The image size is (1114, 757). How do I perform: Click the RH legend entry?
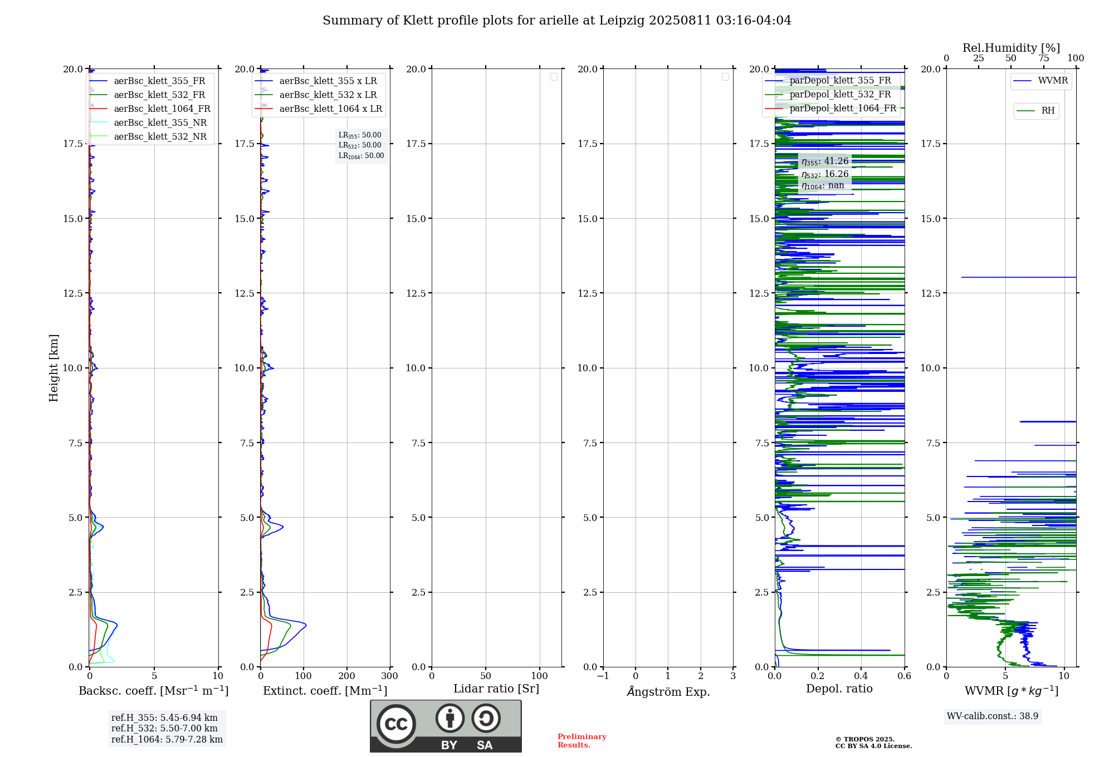click(x=1037, y=111)
